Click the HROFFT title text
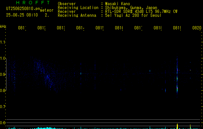The image size is (203, 129). [33, 3]
